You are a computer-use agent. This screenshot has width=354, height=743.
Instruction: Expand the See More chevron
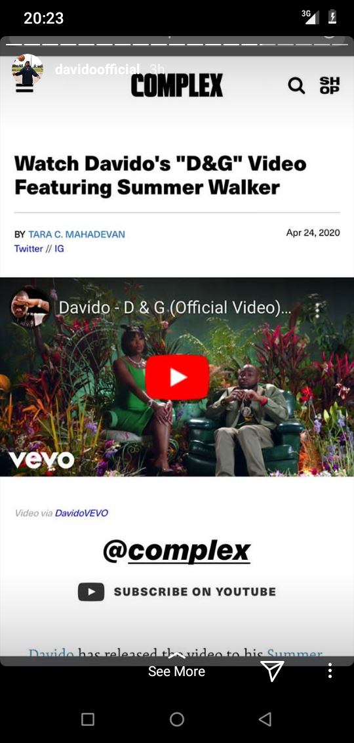pos(176,656)
